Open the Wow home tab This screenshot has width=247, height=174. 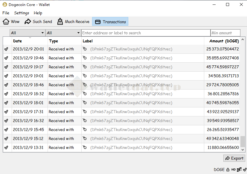click(11, 21)
